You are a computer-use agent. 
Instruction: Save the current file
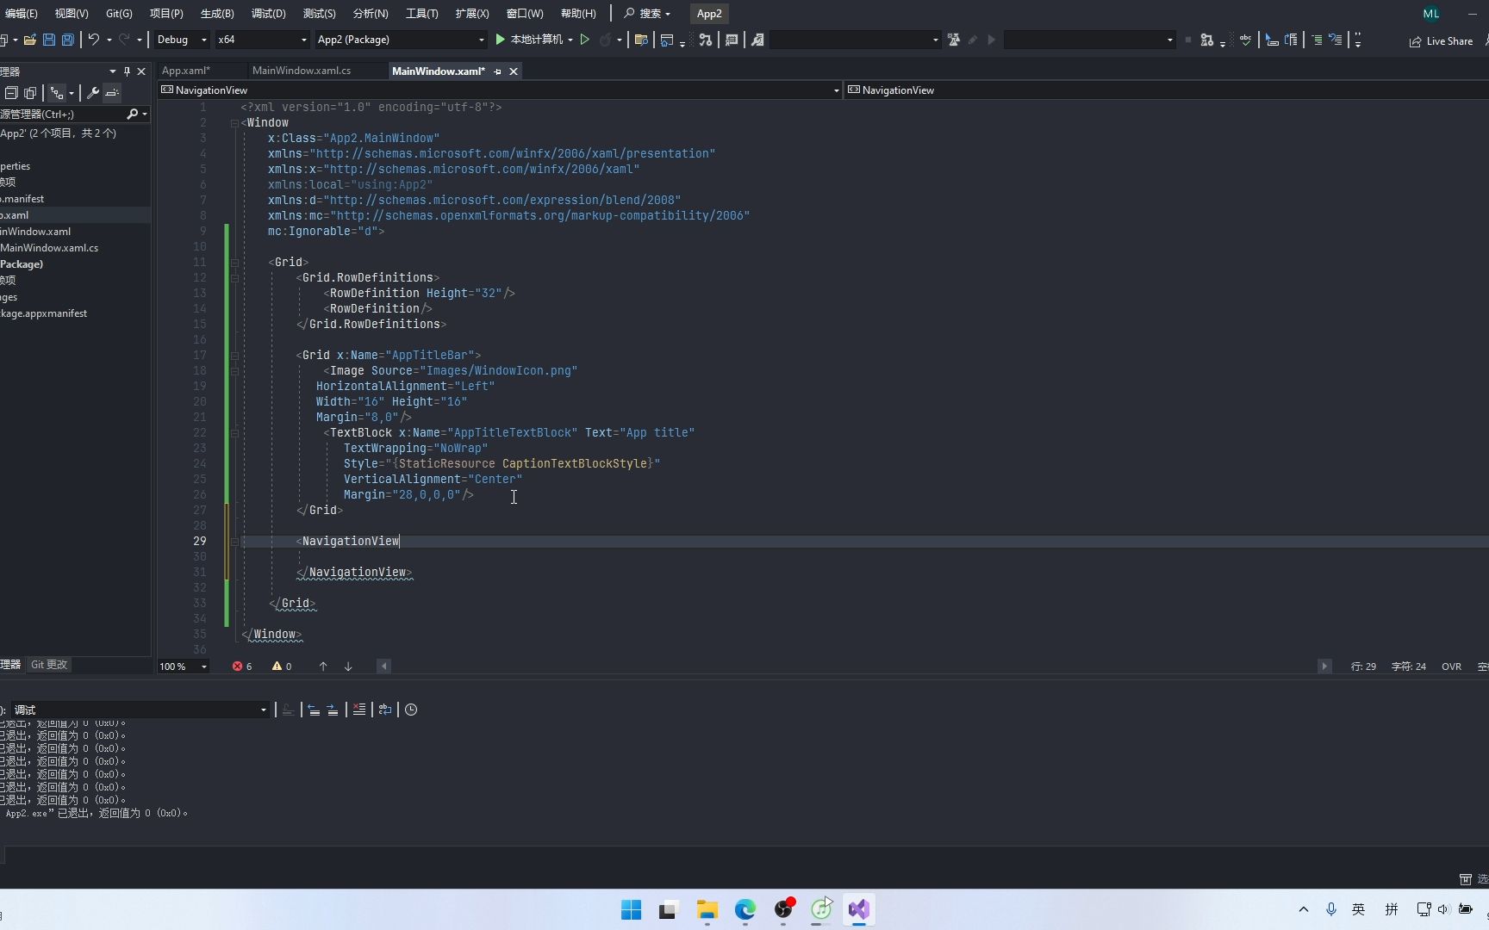click(49, 40)
